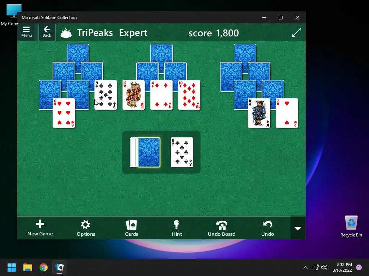Close the Solitaire window
Screen dimensions: 369x276
297,18
